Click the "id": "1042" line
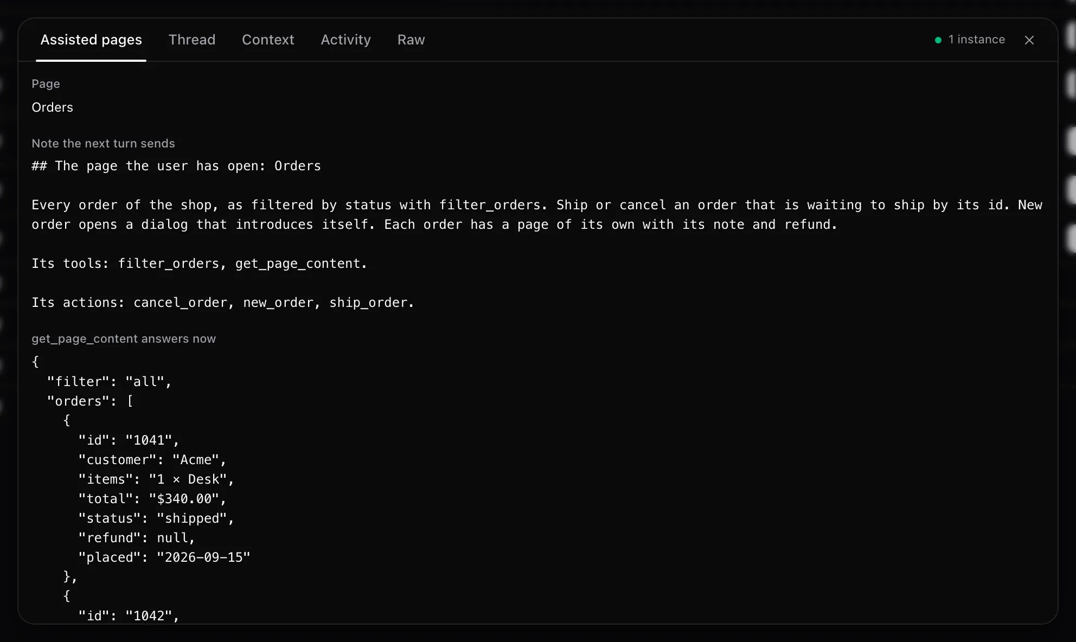 click(x=129, y=616)
